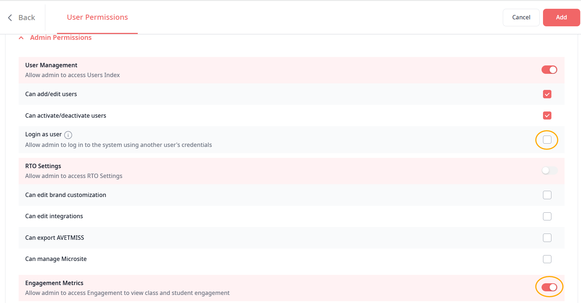
Task: Click the Engagement Metrics description text
Action: [128, 293]
